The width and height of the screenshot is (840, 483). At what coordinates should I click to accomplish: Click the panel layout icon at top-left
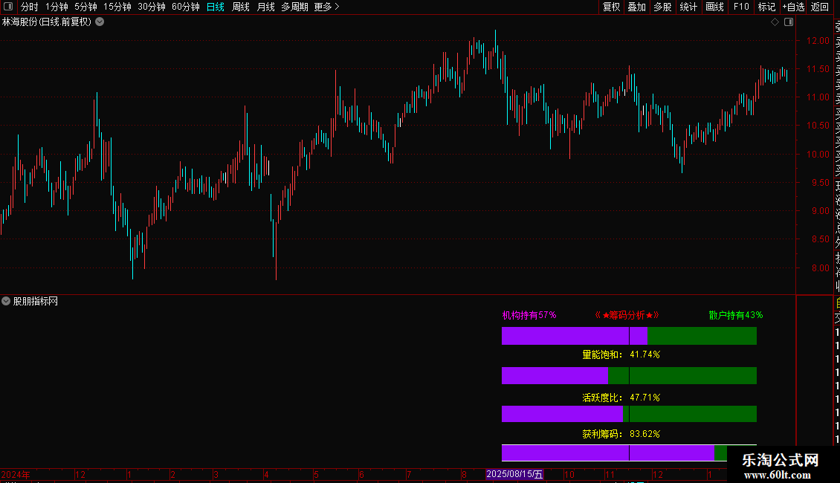tap(8, 7)
